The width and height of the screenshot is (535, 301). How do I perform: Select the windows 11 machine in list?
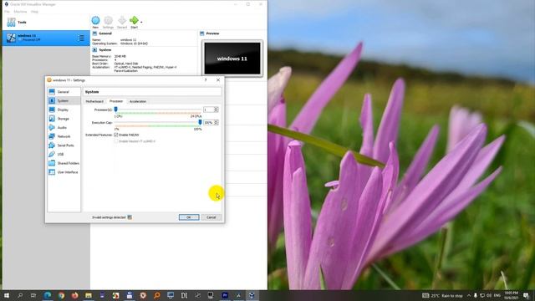46,38
